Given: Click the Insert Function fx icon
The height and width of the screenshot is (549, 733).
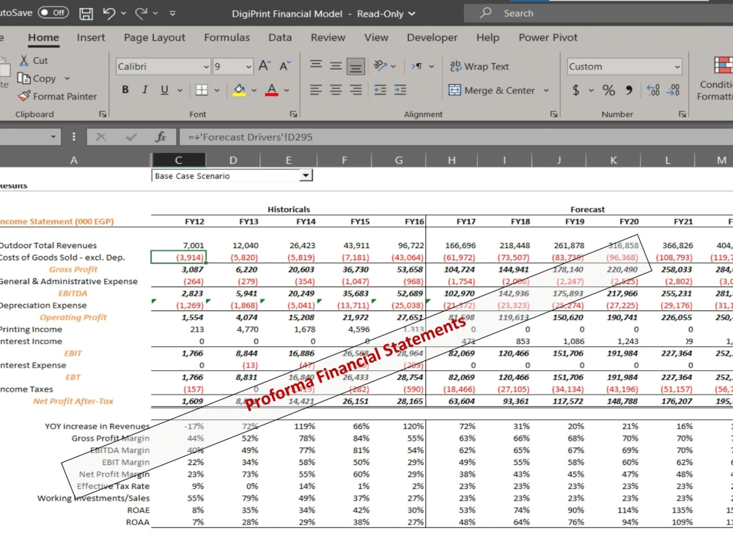Looking at the screenshot, I should click(161, 137).
